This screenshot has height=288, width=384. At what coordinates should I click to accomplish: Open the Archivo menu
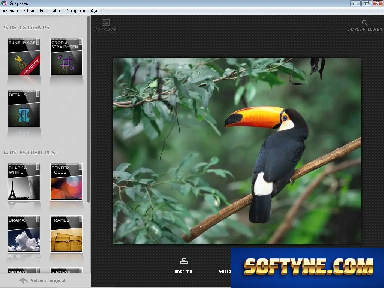click(10, 11)
